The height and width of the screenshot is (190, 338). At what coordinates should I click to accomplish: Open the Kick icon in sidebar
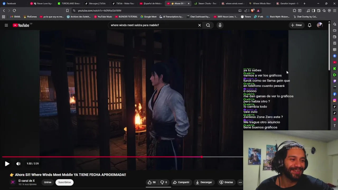click(335, 69)
